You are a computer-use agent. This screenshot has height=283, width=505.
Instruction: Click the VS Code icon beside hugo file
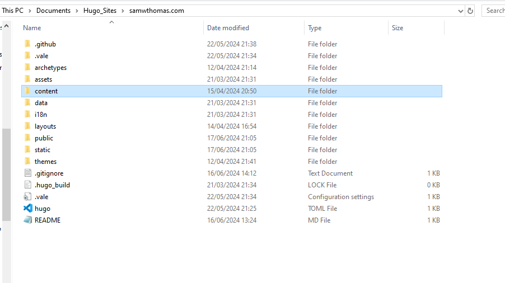coord(27,209)
